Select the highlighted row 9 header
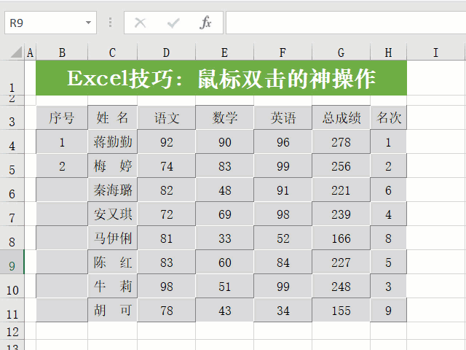 (x=12, y=262)
